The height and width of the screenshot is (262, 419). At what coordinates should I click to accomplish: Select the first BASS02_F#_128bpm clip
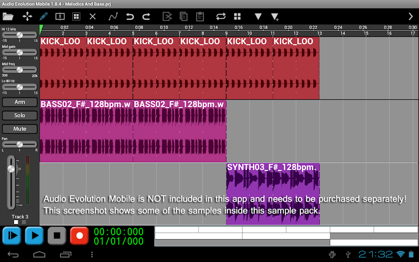pyautogui.click(x=86, y=131)
